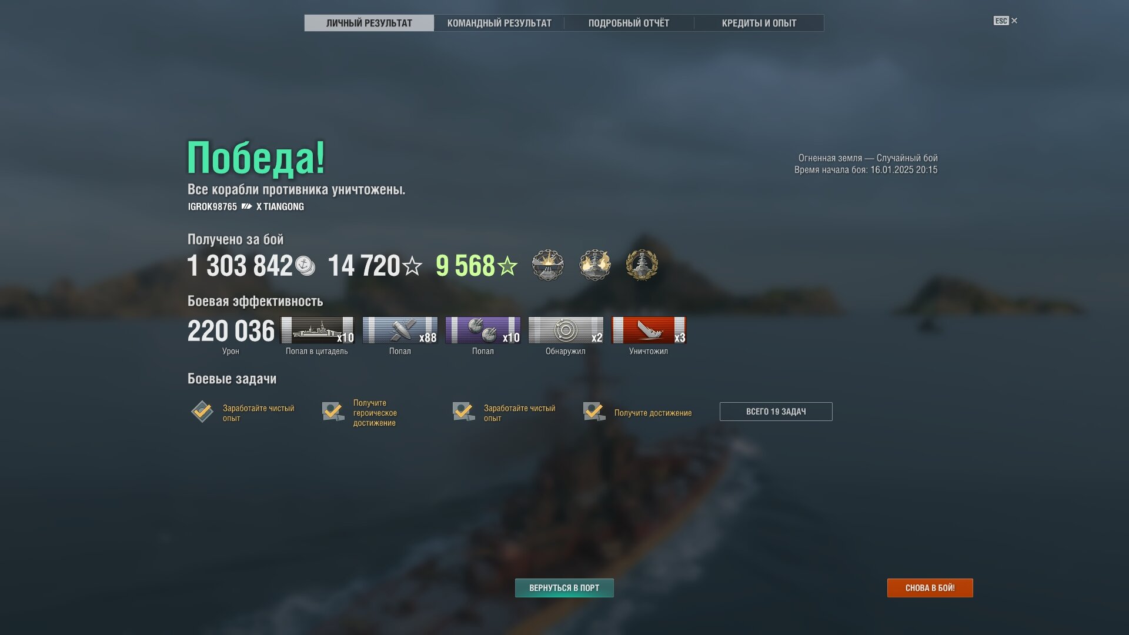Screen dimensions: 1129x635
Task: Select the purple hits ribbon x10
Action: (x=483, y=330)
